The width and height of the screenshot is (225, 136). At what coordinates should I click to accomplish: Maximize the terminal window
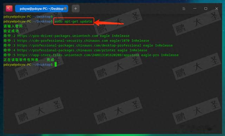click(x=206, y=8)
